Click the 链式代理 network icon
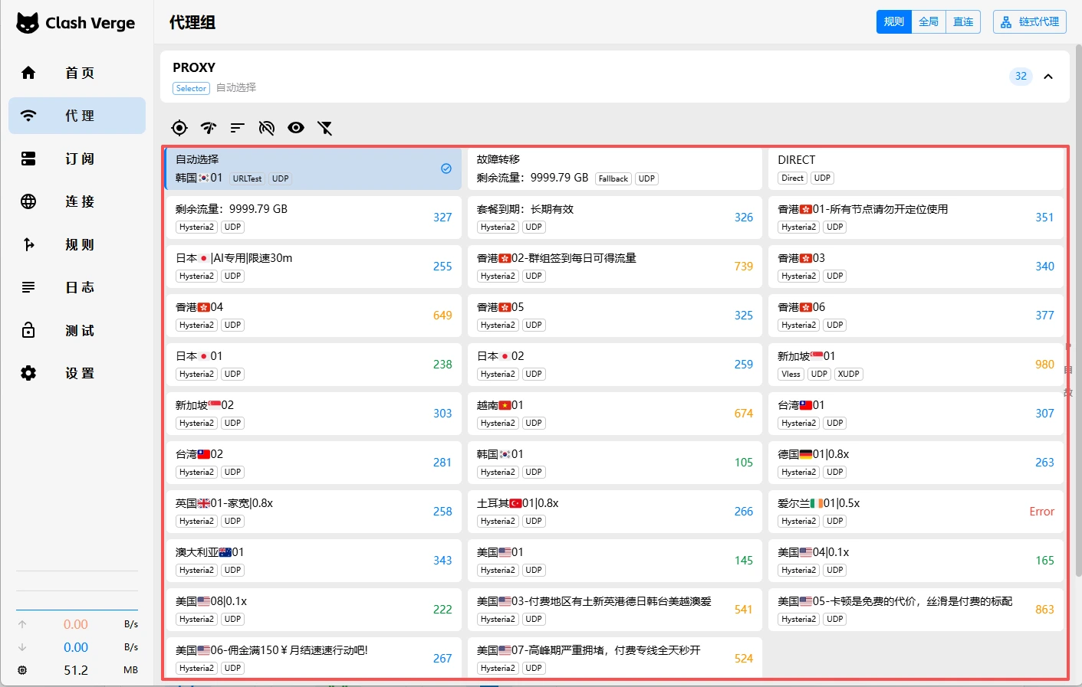 coord(1006,22)
